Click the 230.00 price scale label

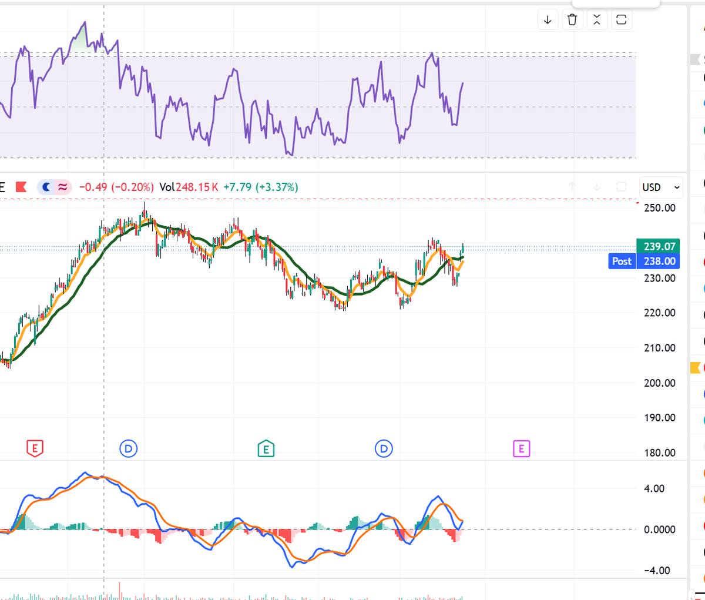[x=659, y=278]
